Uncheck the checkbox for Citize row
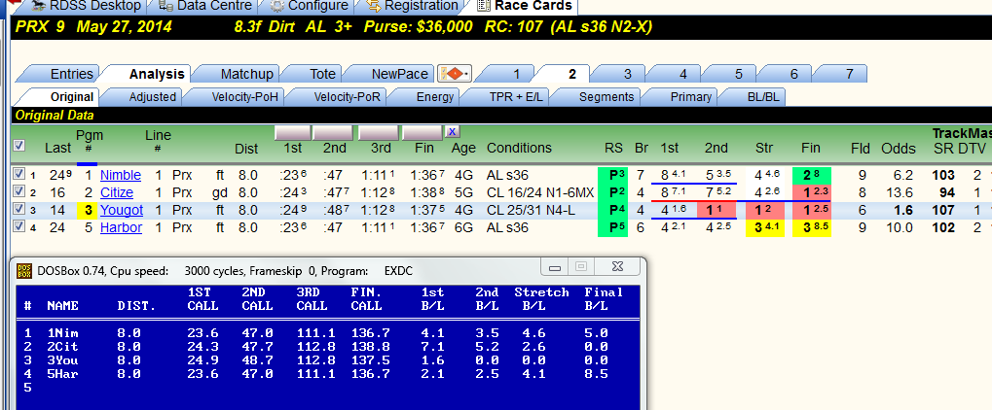 (18, 192)
